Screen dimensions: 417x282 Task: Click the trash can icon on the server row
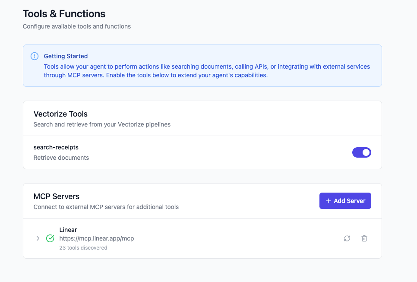coord(364,238)
